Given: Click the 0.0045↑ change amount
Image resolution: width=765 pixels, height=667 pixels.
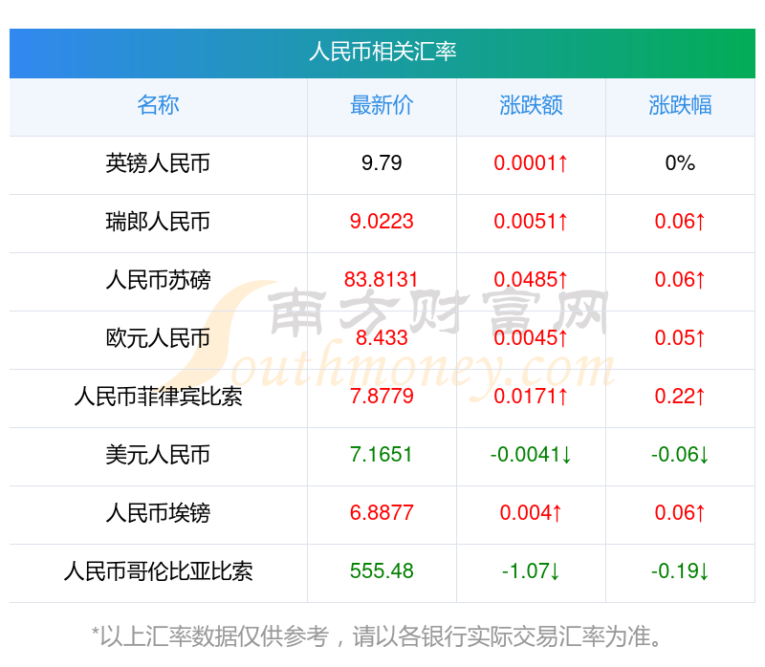Looking at the screenshot, I should 531,338.
